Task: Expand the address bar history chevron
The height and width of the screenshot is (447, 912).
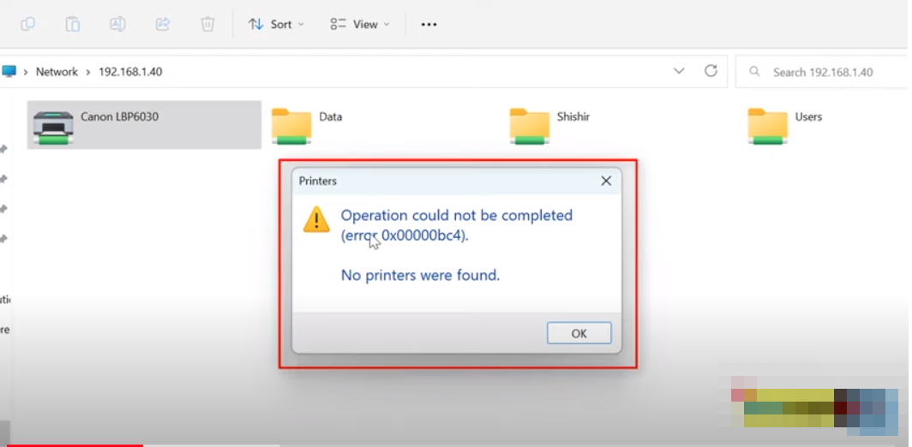Action: pos(679,71)
